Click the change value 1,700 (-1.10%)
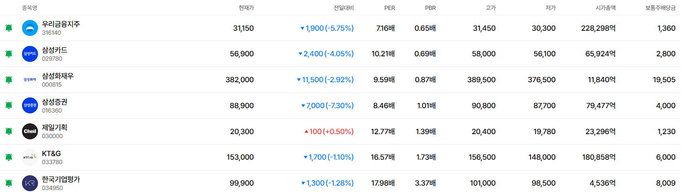 click(x=329, y=157)
